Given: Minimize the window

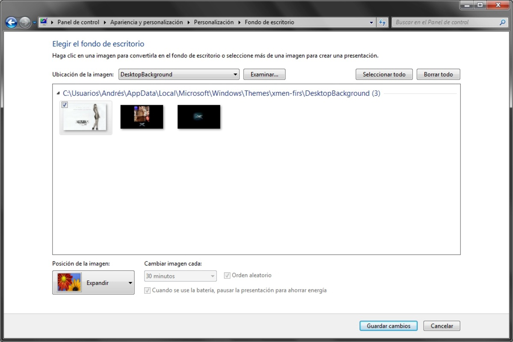Looking at the screenshot, I should [x=467, y=5].
